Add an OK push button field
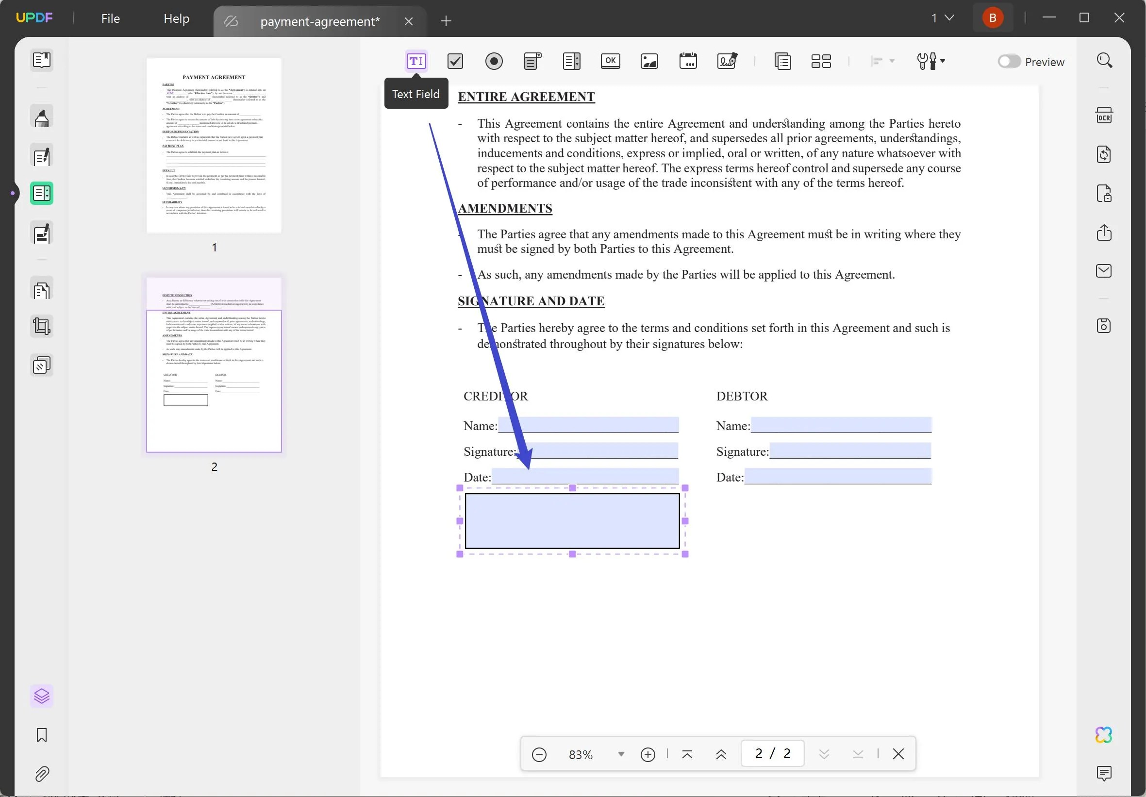 coord(610,61)
